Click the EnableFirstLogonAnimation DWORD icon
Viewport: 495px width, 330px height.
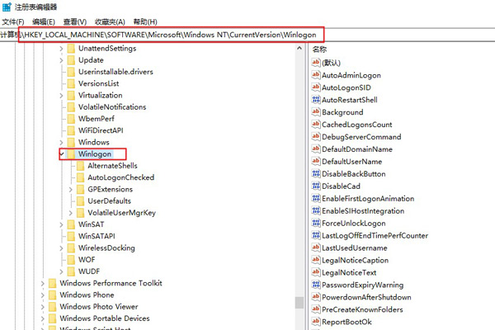pyautogui.click(x=316, y=198)
